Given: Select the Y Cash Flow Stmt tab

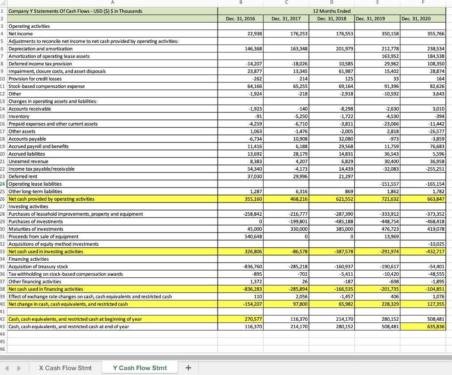Looking at the screenshot, I should (x=140, y=368).
